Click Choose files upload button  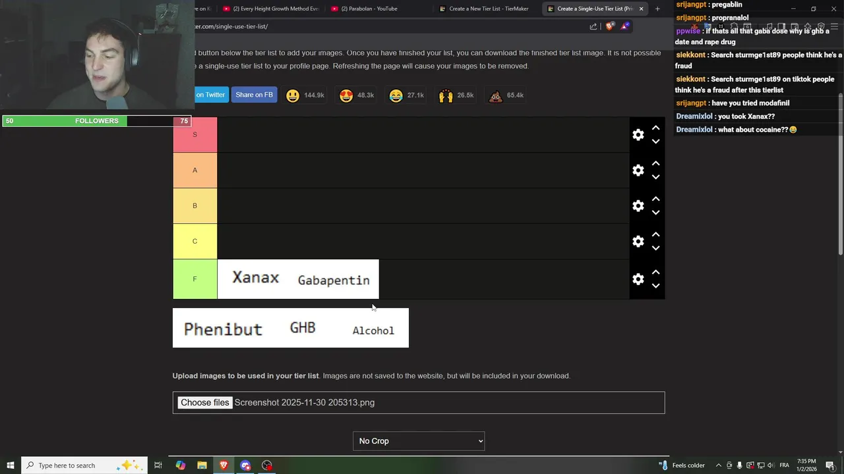[x=205, y=403]
